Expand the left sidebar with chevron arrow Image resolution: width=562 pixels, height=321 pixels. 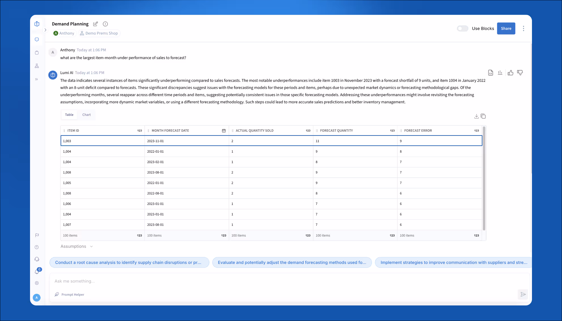tap(45, 30)
